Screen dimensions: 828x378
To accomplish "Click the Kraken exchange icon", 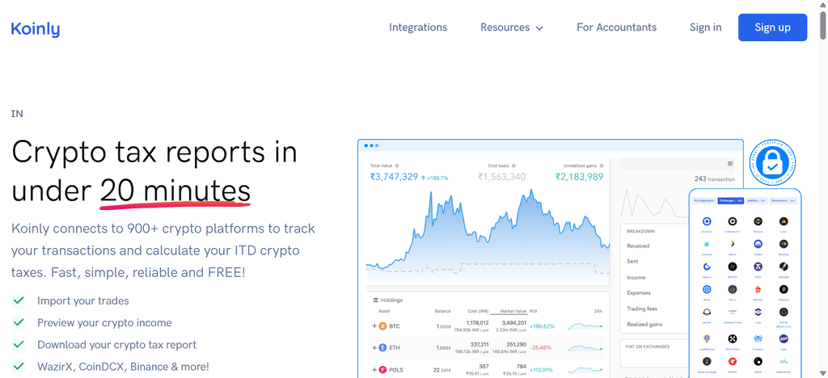I will click(x=758, y=244).
